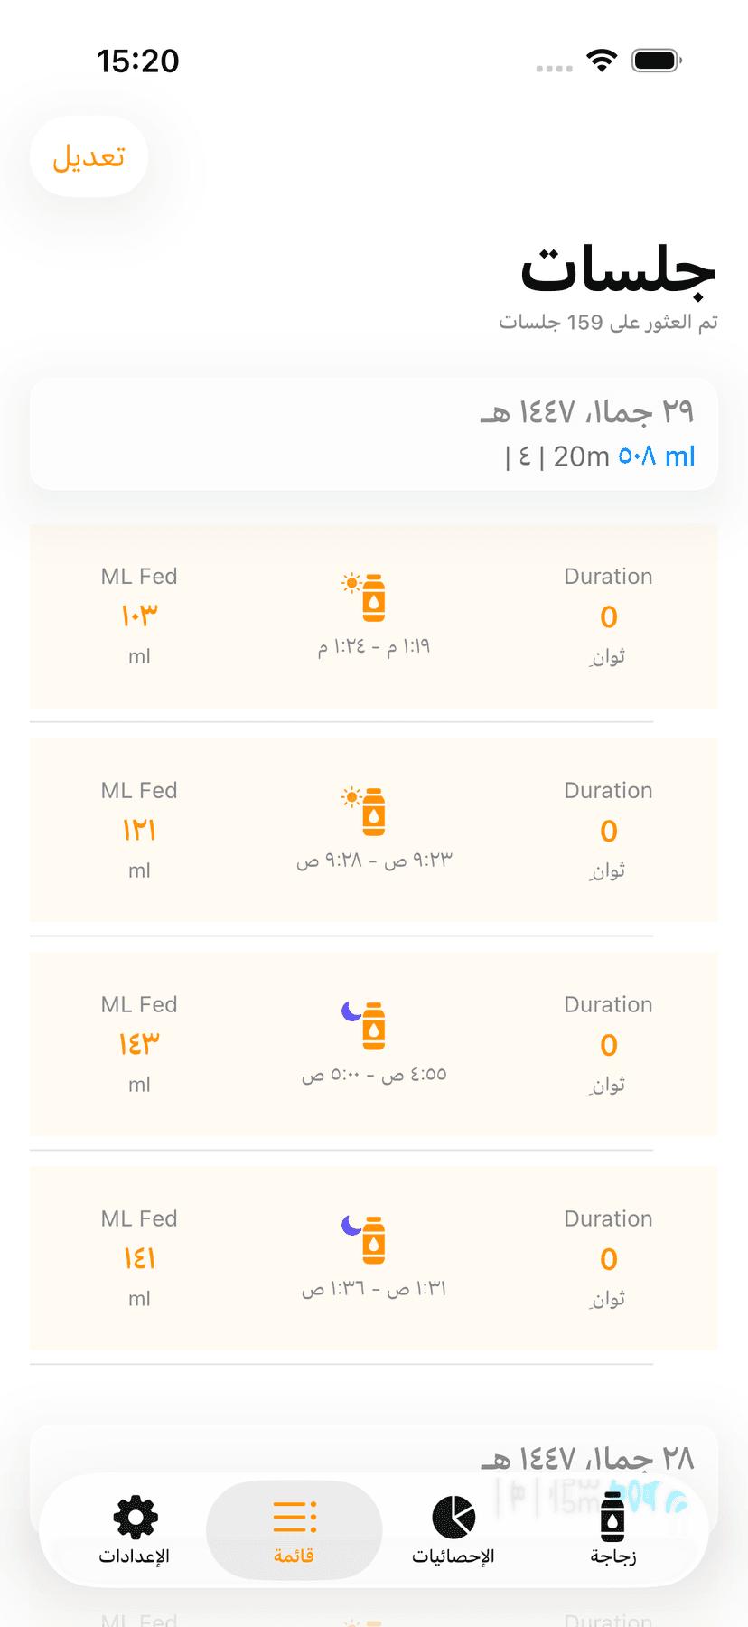Tap the daytime bottle icon for 1:19 session
Viewport: 748px width, 1627px height.
coord(366,597)
